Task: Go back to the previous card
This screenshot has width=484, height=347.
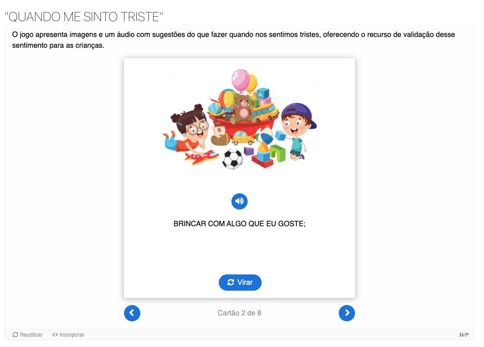Action: [x=132, y=313]
